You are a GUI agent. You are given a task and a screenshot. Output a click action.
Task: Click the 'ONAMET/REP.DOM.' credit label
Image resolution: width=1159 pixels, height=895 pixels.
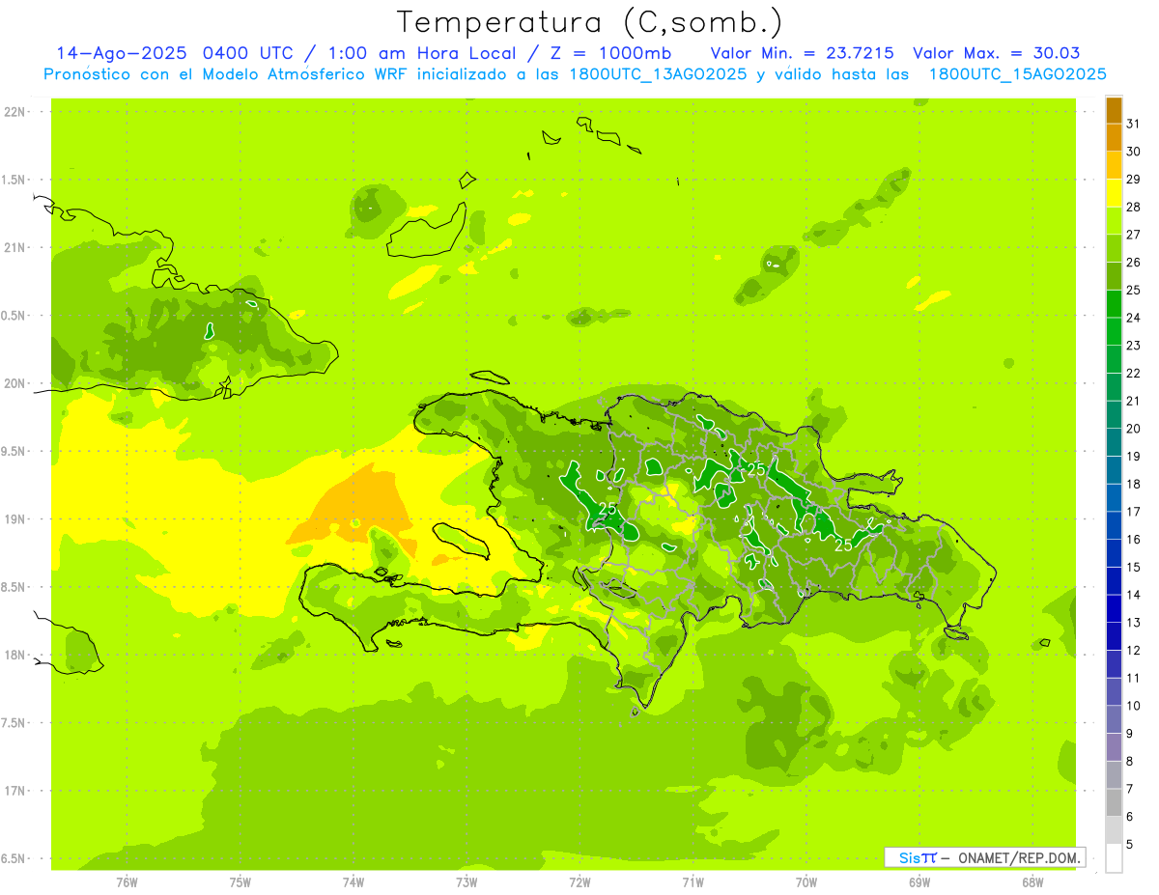pyautogui.click(x=1019, y=857)
